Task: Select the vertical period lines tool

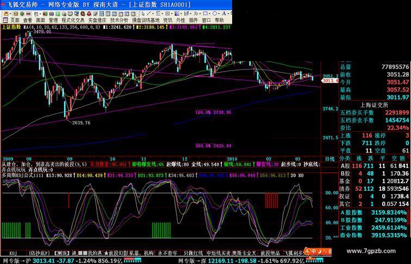Action: click(167, 14)
